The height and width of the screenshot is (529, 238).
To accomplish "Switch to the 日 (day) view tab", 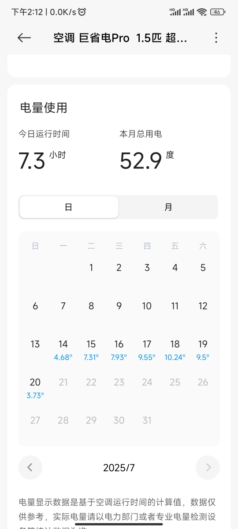I will 69,207.
